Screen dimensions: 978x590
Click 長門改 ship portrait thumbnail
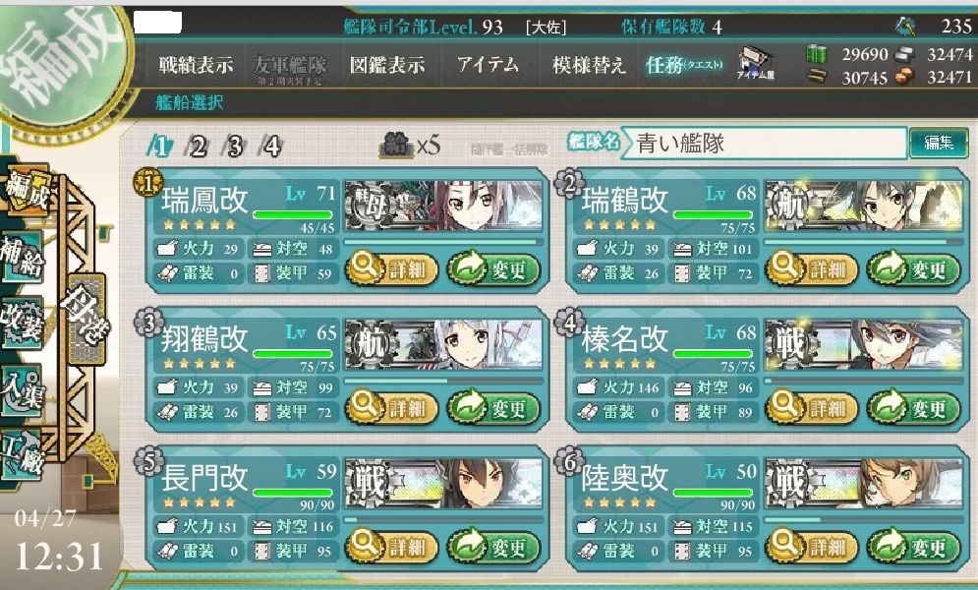point(443,483)
